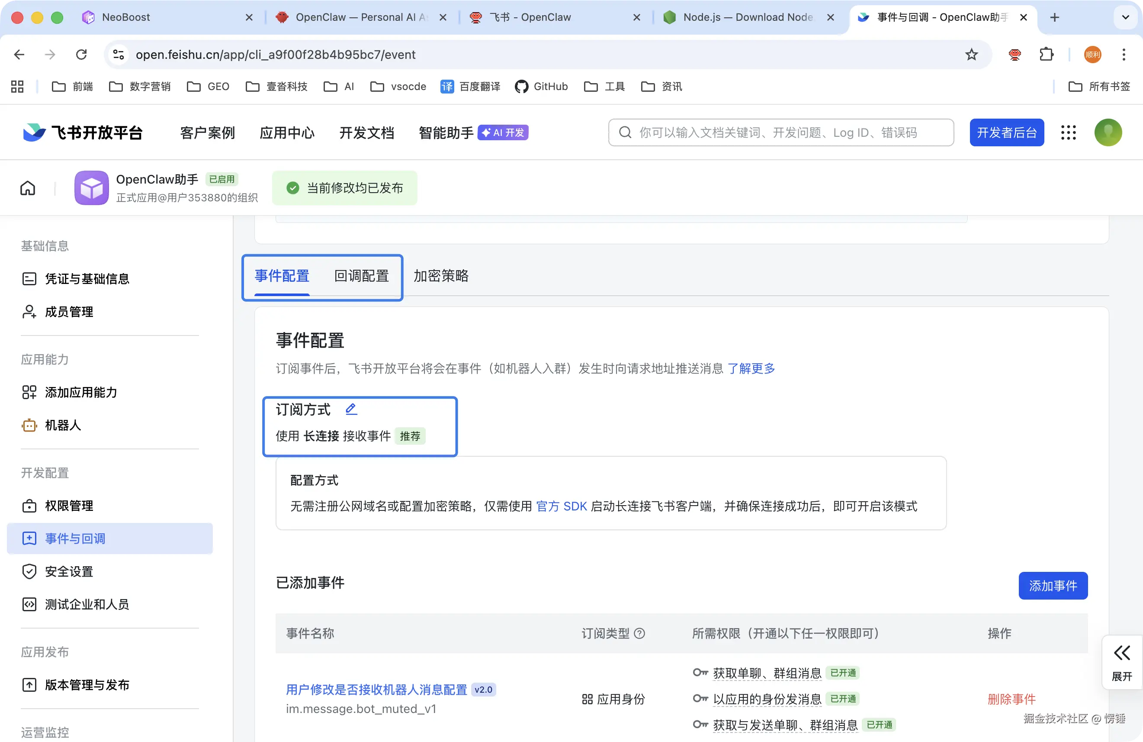Click the home icon beside OpenClaw助手
Screen dimensions: 1143x742
pyautogui.click(x=27, y=188)
